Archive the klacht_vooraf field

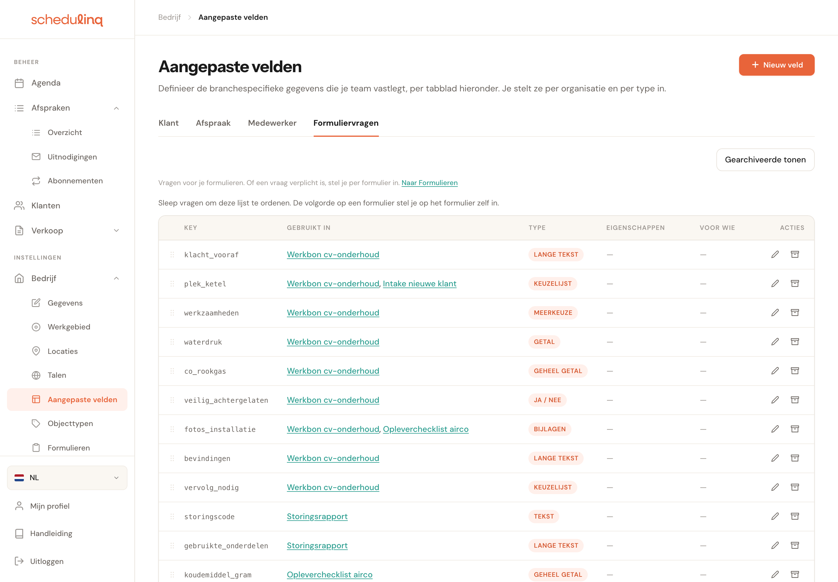(795, 255)
